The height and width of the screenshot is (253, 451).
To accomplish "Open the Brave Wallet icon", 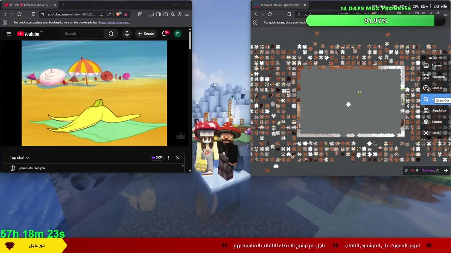I will point(166,14).
